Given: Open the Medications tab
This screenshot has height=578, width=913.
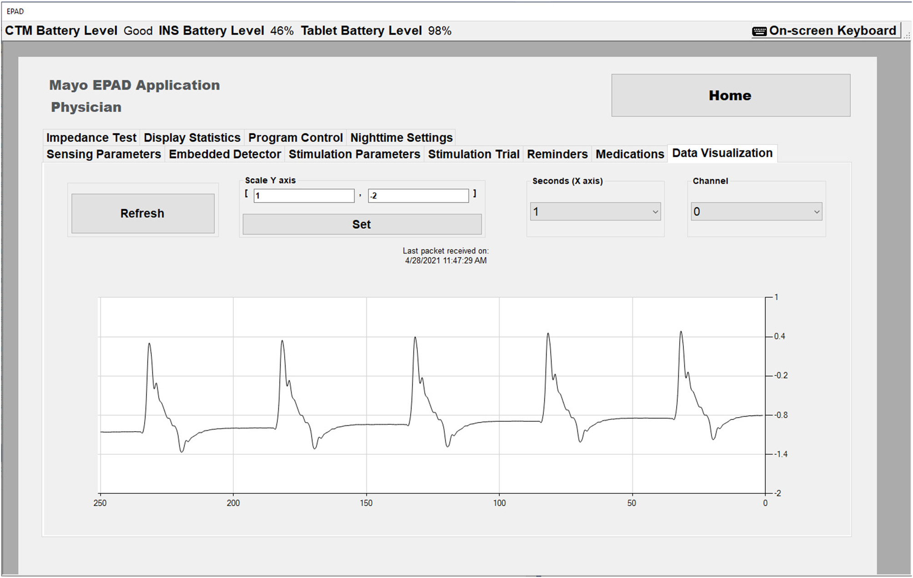Looking at the screenshot, I should [x=630, y=154].
